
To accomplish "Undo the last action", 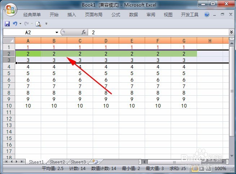I will (15, 23).
